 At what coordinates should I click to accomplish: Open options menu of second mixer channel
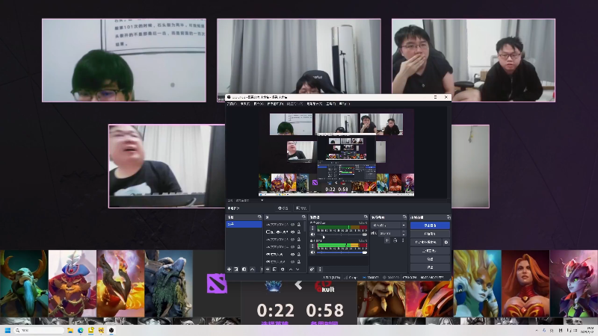[x=312, y=246]
